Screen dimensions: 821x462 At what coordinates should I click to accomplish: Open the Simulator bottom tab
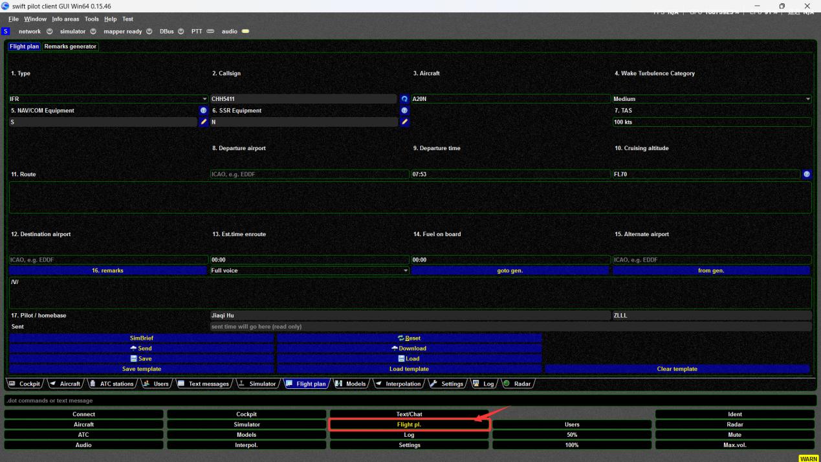(257, 384)
